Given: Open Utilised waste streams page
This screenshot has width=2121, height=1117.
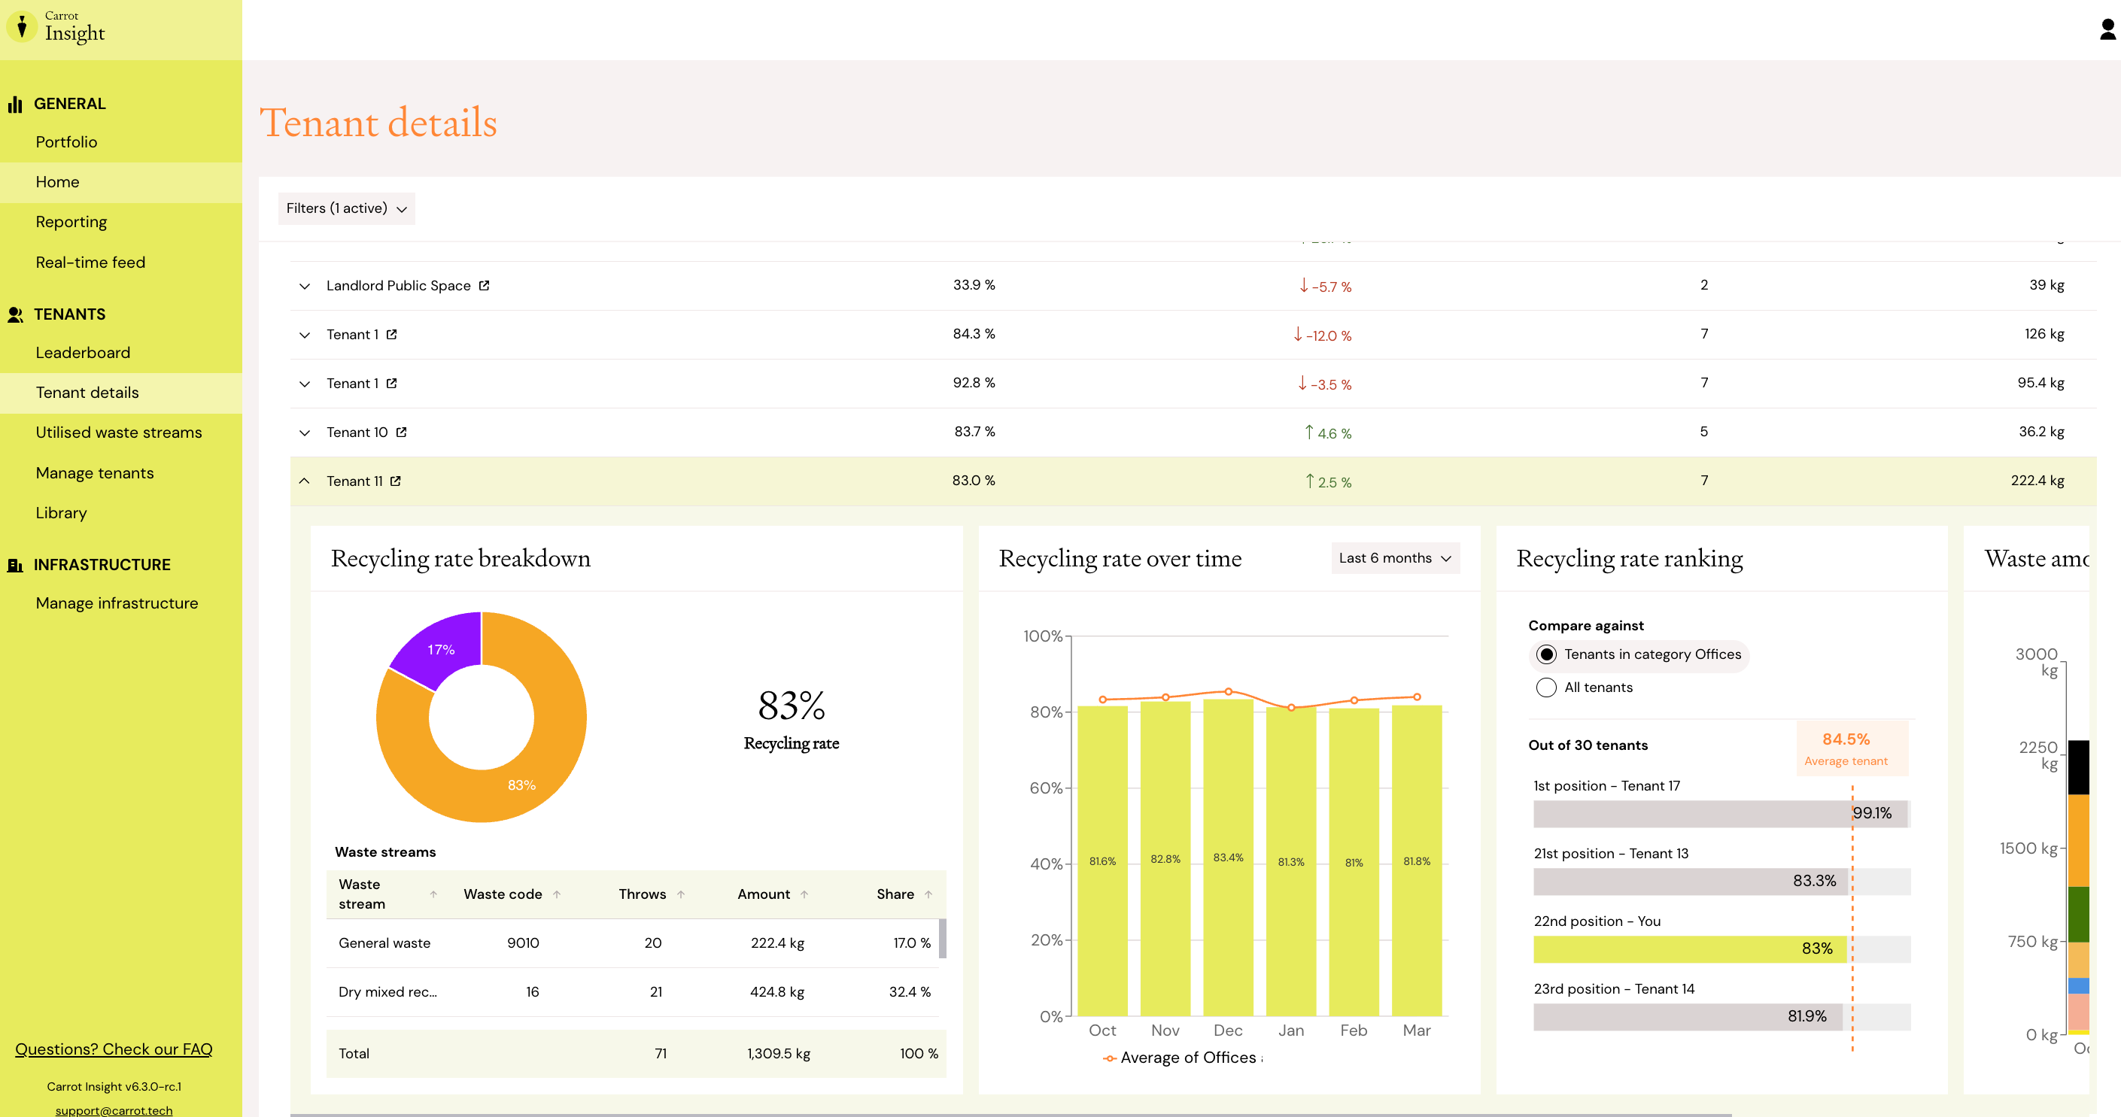Looking at the screenshot, I should (119, 433).
